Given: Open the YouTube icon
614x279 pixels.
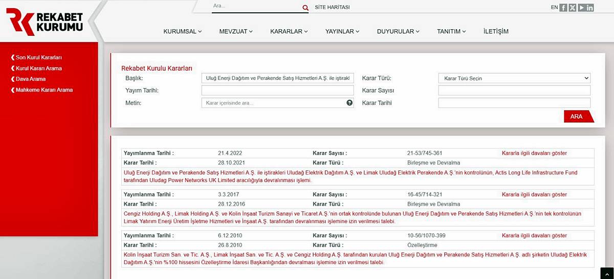Looking at the screenshot, I should [582, 8].
